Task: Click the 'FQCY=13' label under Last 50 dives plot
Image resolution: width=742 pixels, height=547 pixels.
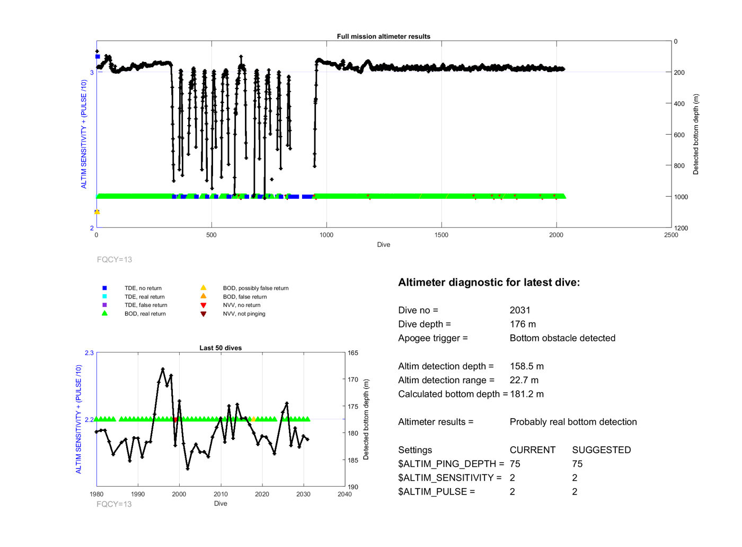Action: [x=114, y=504]
